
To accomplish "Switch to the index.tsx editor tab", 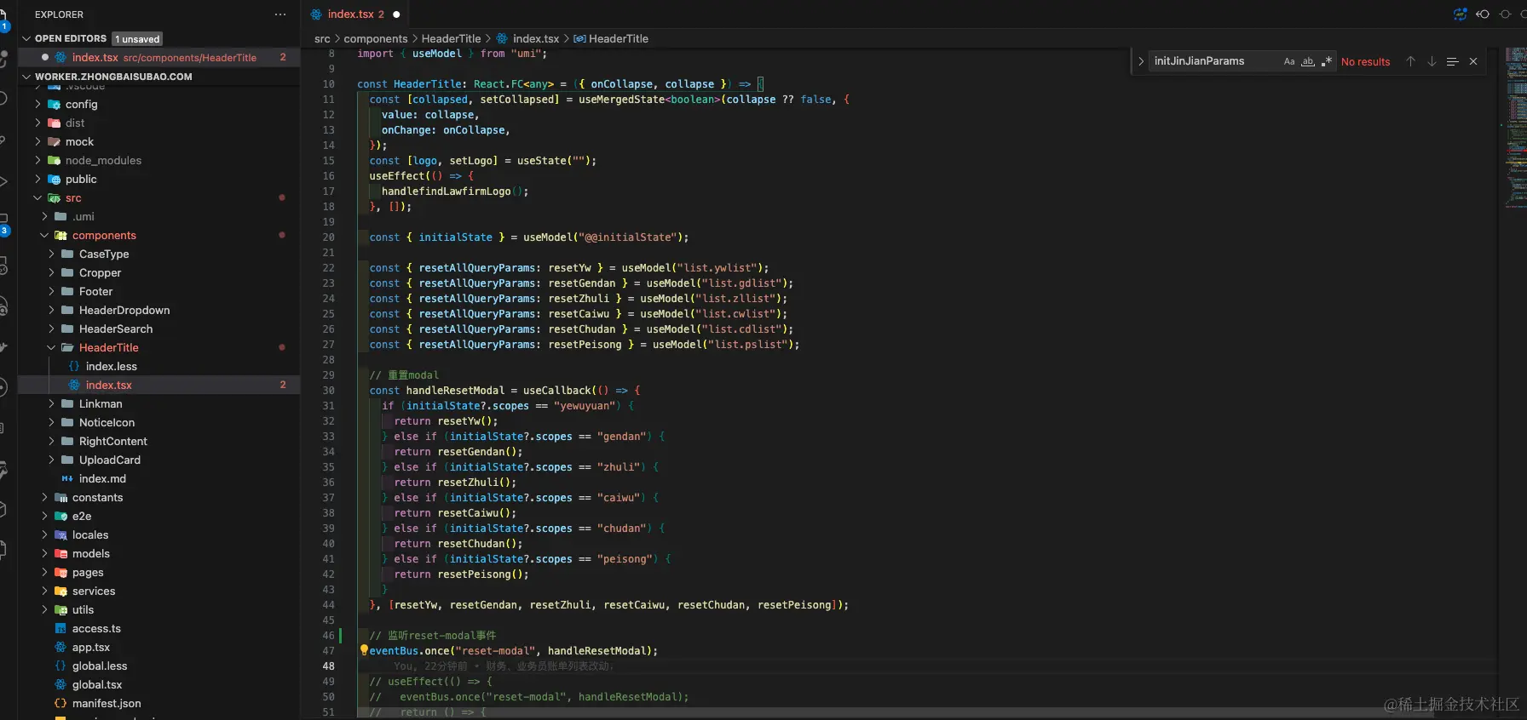I will coord(355,14).
